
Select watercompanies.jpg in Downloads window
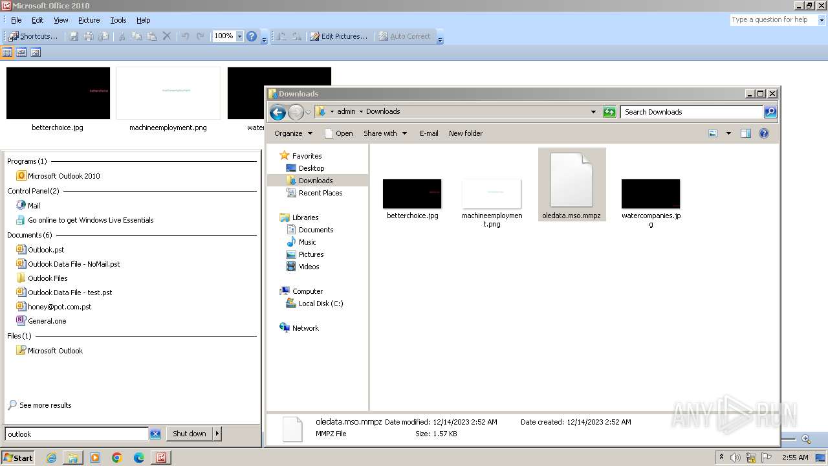tap(651, 203)
